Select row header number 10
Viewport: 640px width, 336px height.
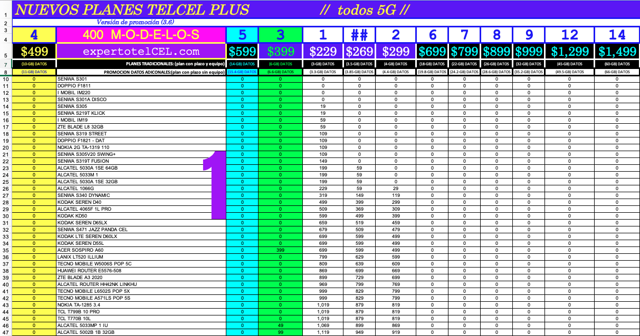pos(6,79)
